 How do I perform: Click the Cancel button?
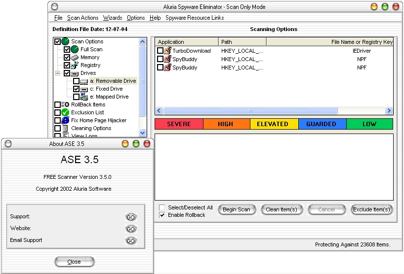coord(326,209)
